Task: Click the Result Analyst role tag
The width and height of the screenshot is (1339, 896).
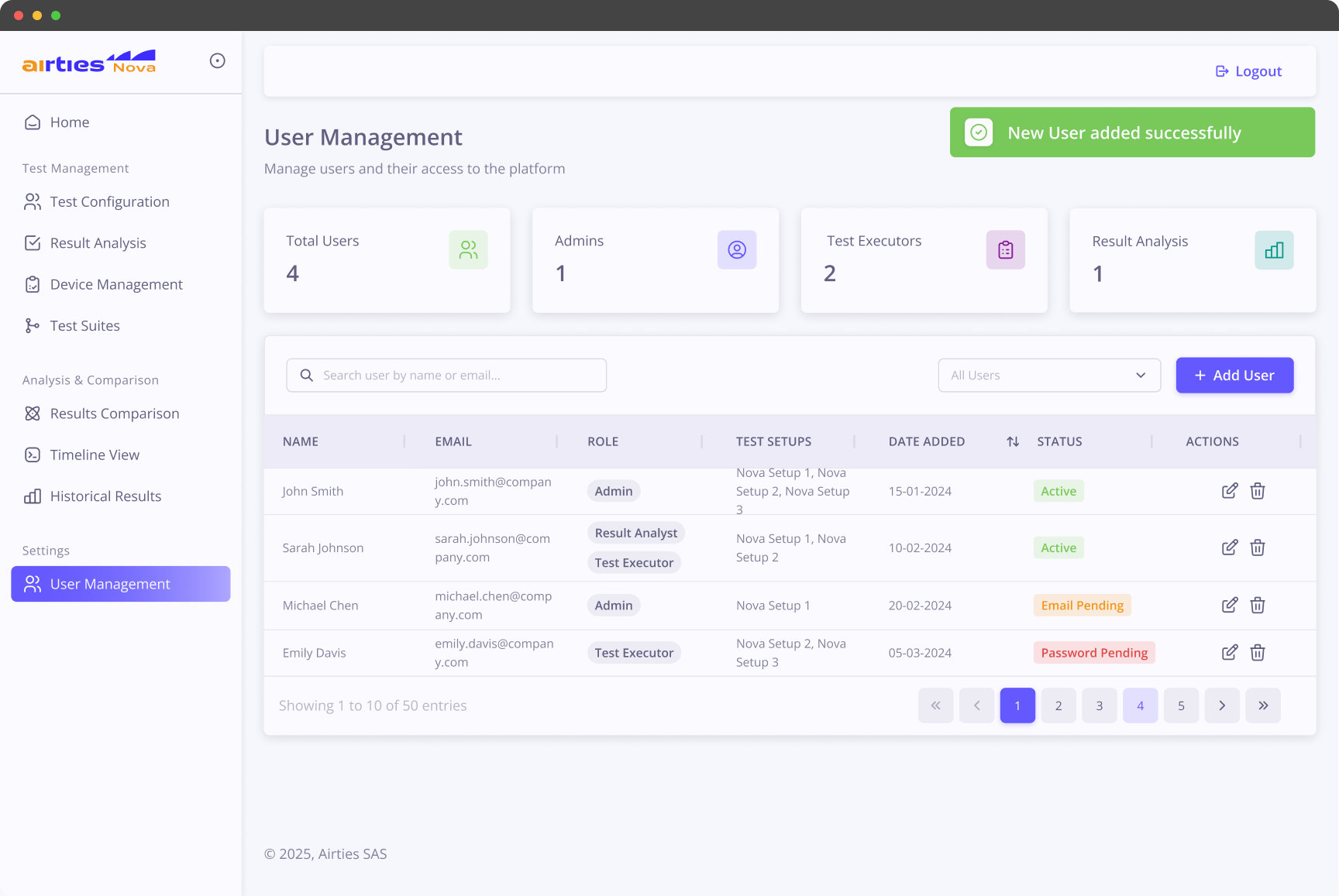Action: (x=636, y=533)
